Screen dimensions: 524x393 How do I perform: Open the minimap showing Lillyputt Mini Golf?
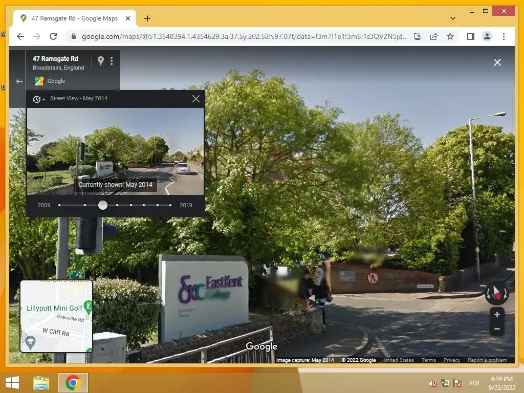[x=56, y=316]
